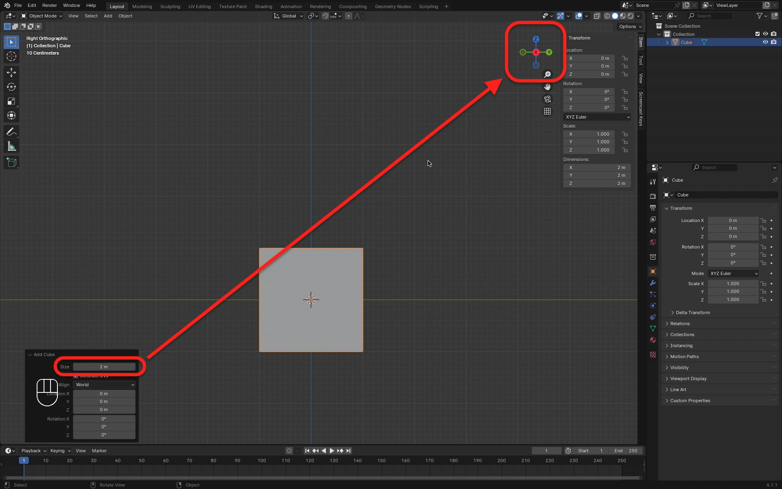Click the End frame field
The height and width of the screenshot is (489, 782).
626,451
